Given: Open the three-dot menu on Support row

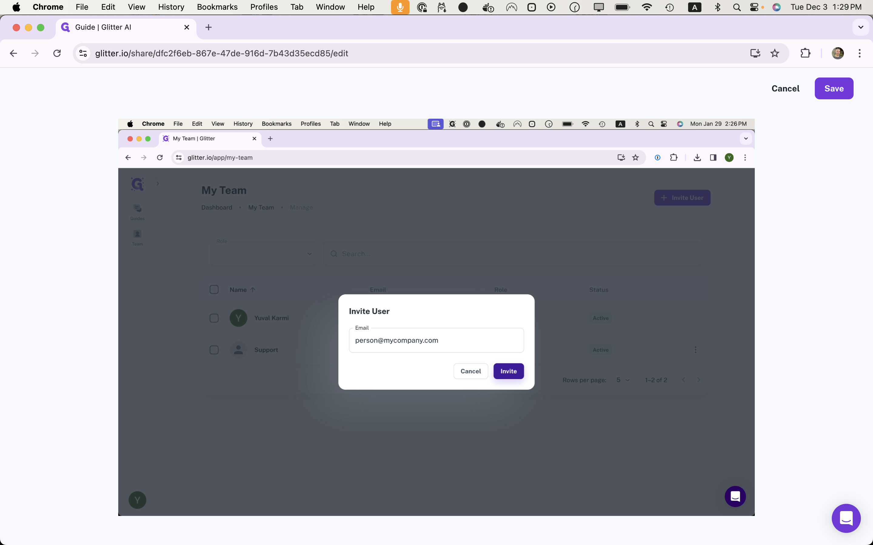Looking at the screenshot, I should tap(695, 350).
